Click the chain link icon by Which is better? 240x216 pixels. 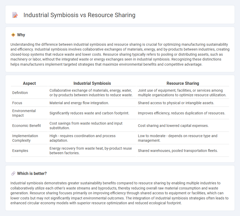(x=13, y=173)
